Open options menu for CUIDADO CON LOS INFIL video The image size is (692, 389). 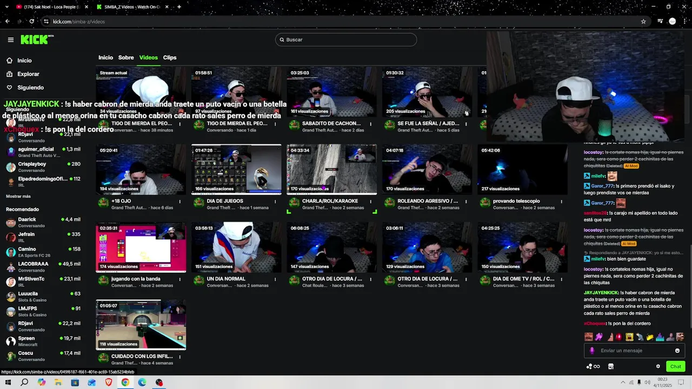179,357
